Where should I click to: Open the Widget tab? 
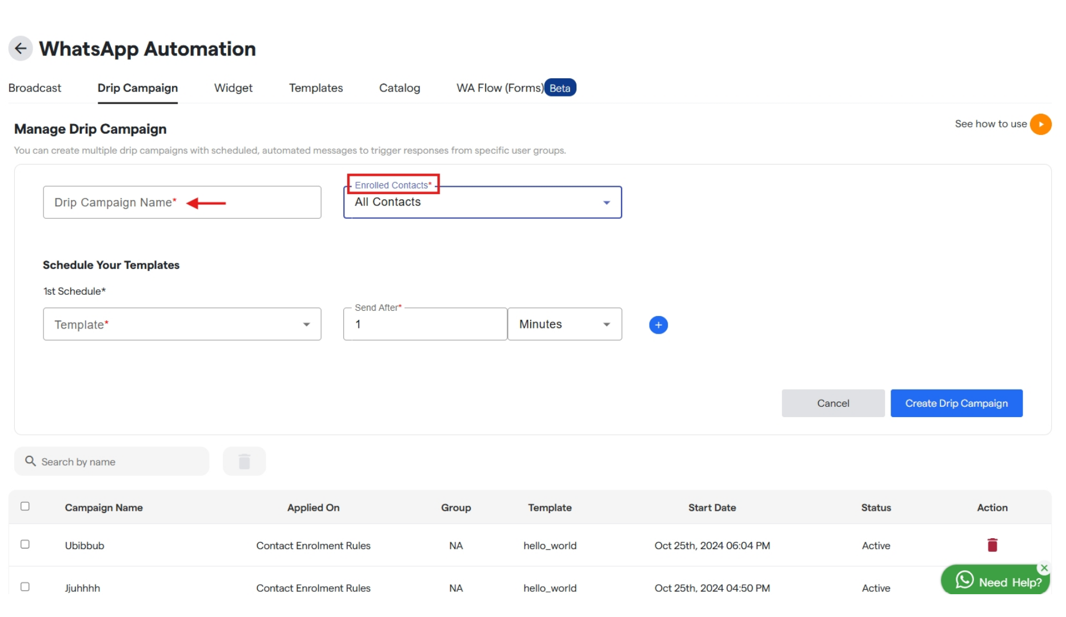tap(233, 88)
